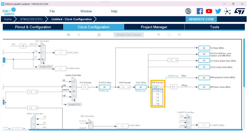Image resolution: width=248 pixels, height=132 pixels.
Task: Click the zoom out magnifier icon
Action: tap(179, 35)
